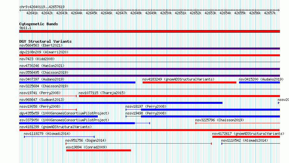Click the DGV Structural Variants track title
This screenshot has width=289, height=163.
click(45, 41)
